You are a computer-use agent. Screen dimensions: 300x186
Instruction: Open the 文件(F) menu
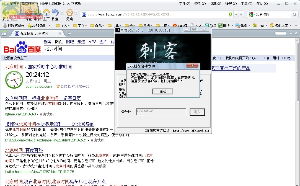click(x=184, y=3)
